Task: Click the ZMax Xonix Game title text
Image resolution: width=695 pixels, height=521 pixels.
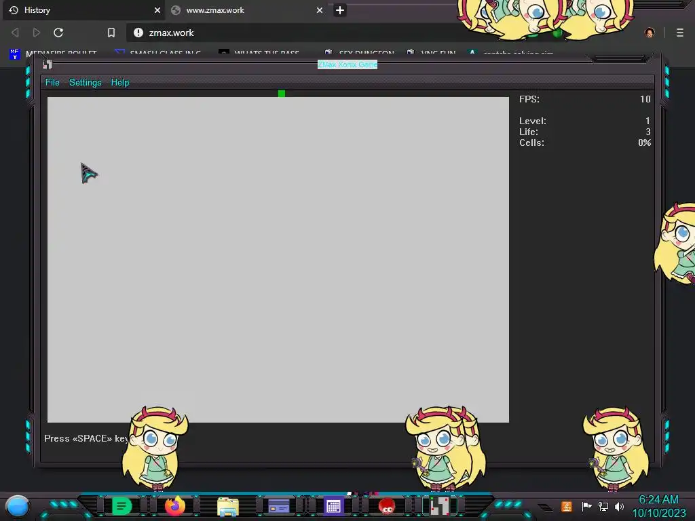Action: point(347,64)
